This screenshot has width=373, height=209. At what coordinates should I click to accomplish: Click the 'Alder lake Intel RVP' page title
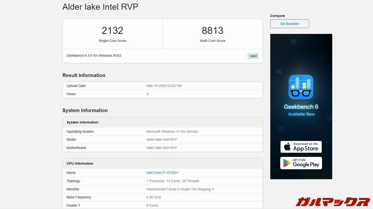pos(100,7)
